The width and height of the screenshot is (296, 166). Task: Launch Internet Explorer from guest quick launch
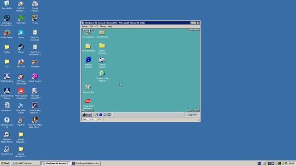click(100, 115)
